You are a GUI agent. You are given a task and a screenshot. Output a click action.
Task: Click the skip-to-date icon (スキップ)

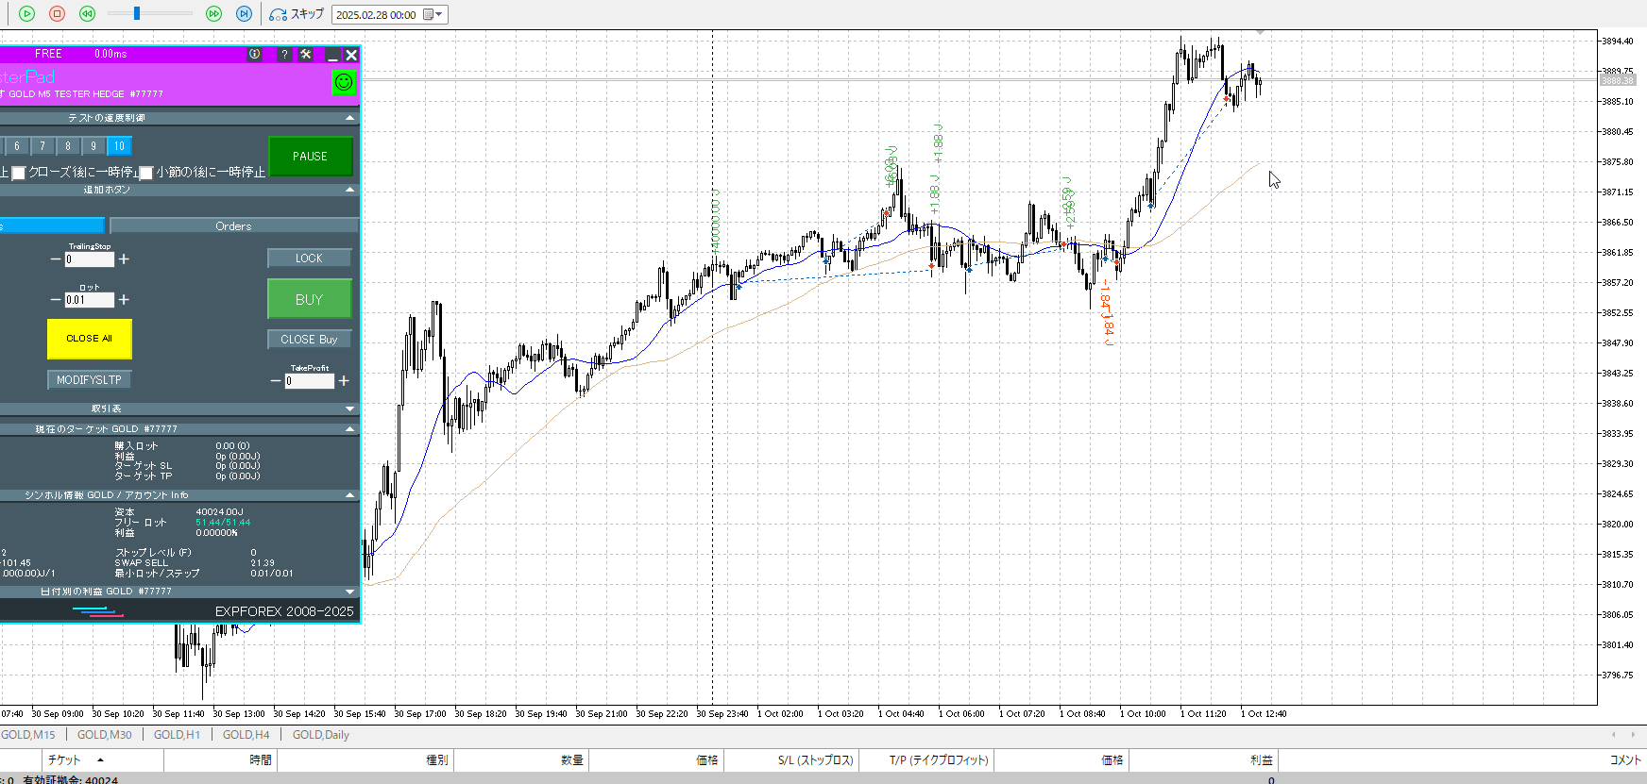point(296,14)
